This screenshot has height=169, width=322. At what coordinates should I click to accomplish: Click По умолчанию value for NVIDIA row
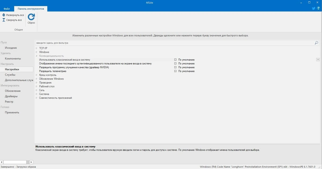click(186, 67)
